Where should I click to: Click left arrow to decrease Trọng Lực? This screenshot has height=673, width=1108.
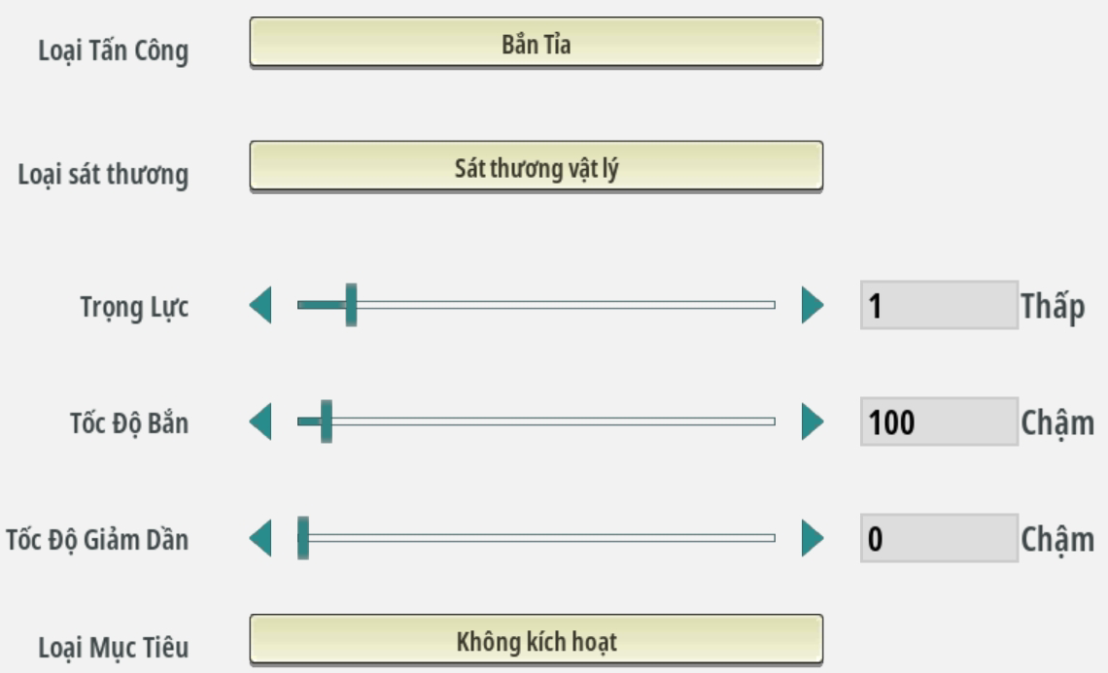(260, 306)
